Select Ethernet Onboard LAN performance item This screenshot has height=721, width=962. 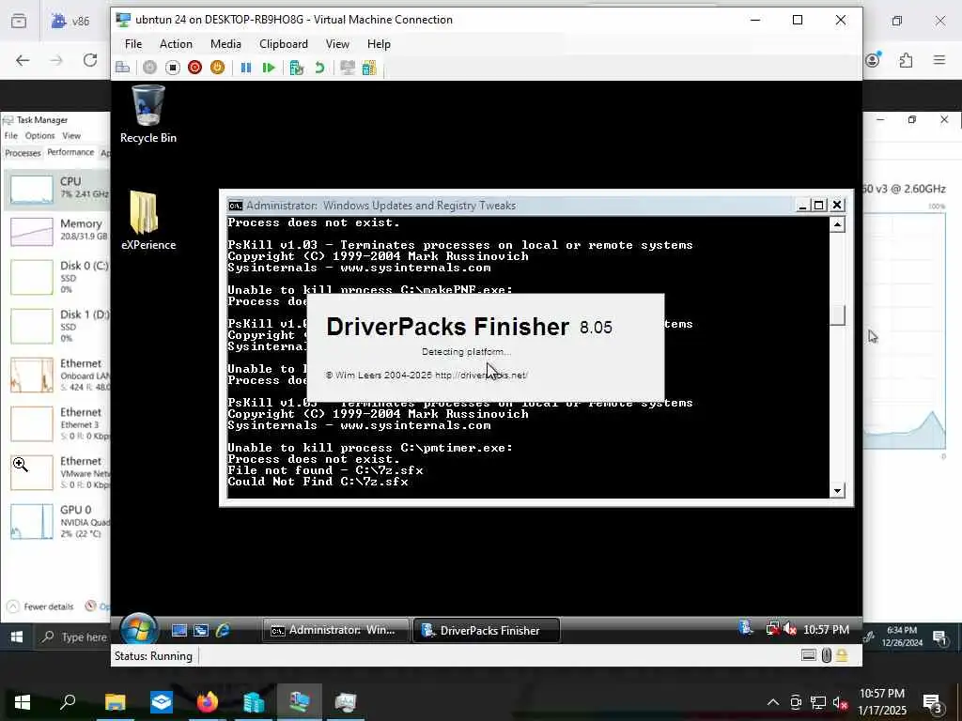pos(58,375)
